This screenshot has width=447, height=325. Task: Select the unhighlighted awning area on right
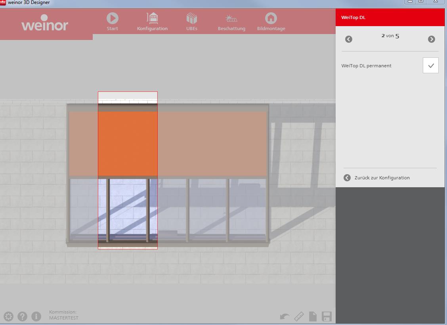click(212, 143)
